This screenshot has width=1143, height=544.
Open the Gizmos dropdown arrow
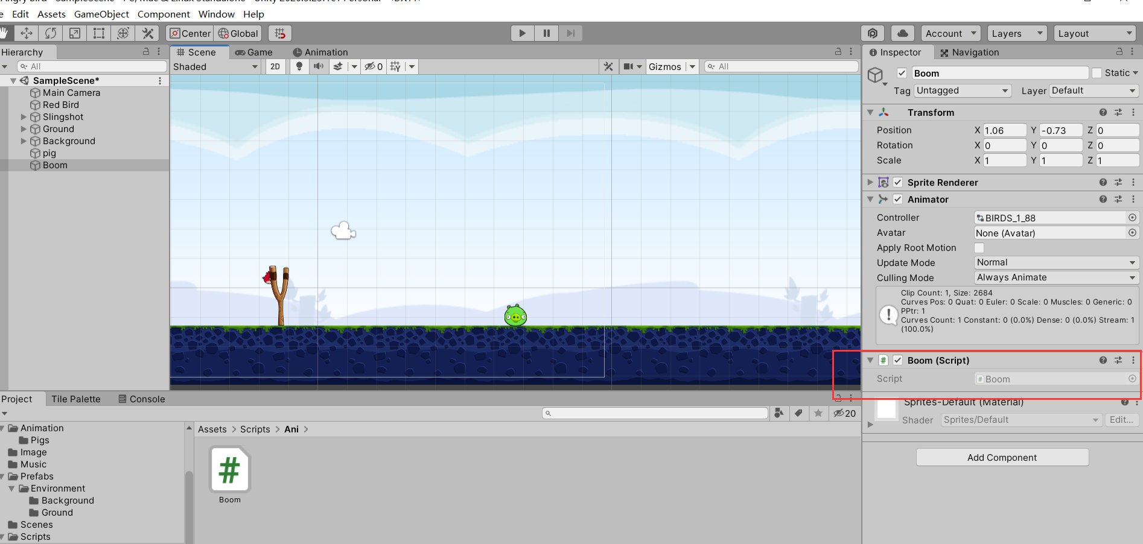tap(693, 66)
